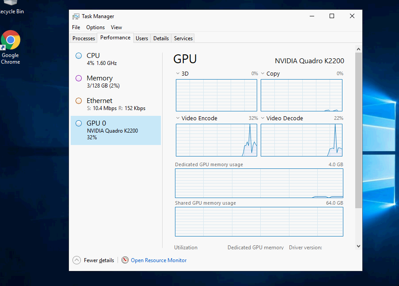Click the Ethernet orange circle indicator
The image size is (399, 286).
point(79,101)
